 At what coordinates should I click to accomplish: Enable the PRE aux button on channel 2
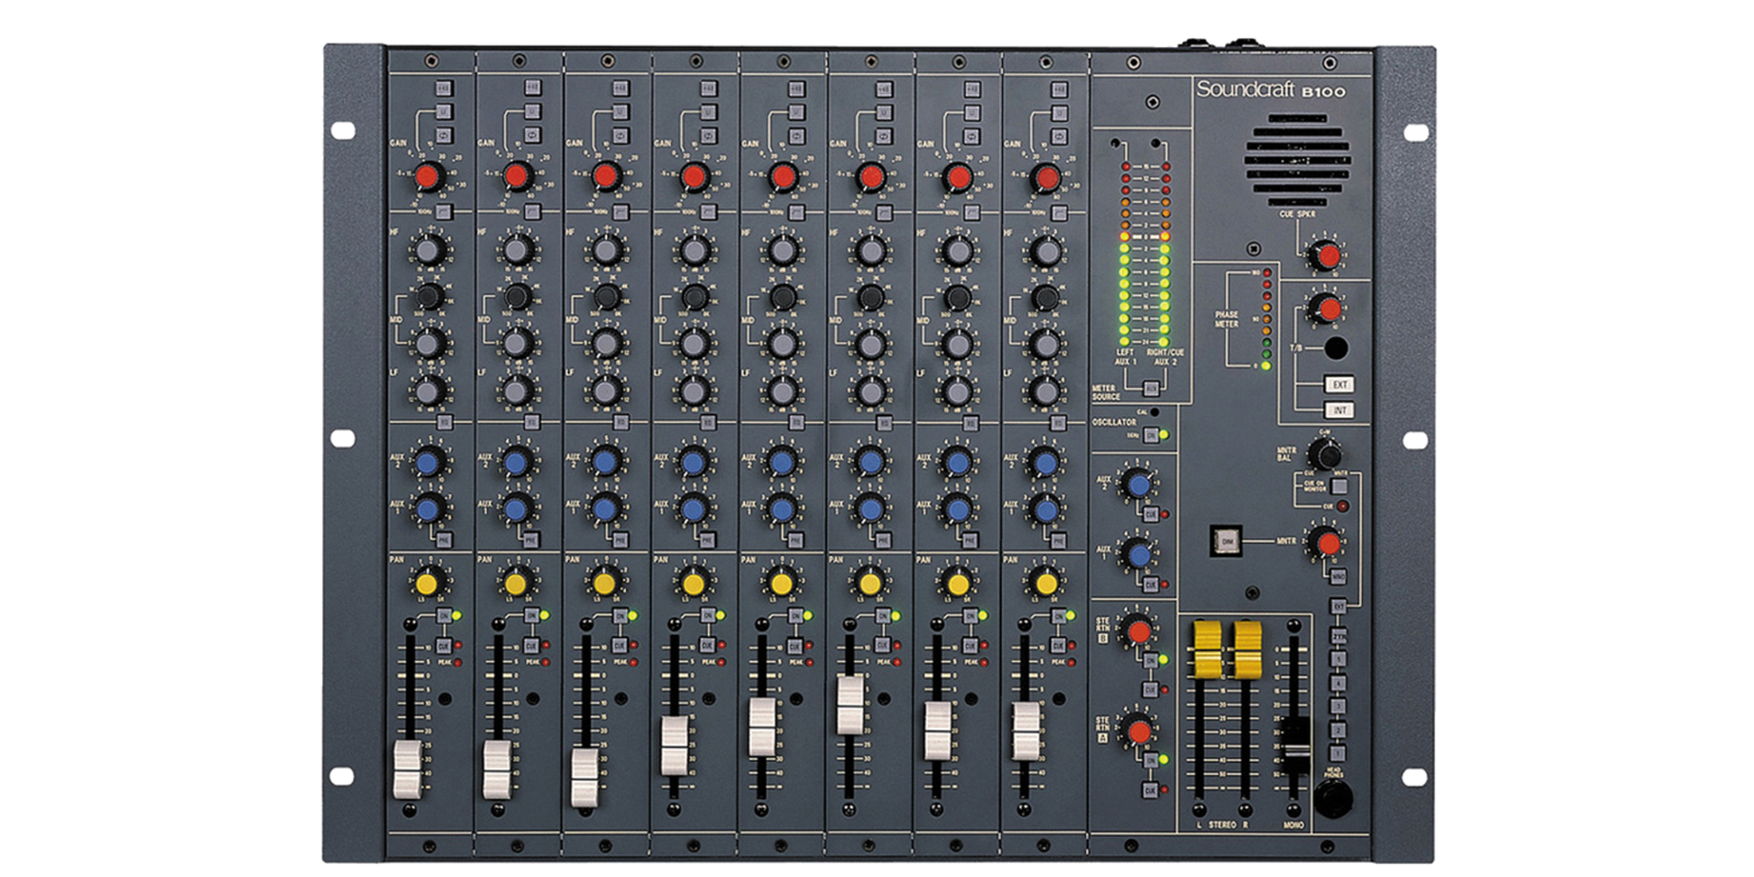pyautogui.click(x=532, y=540)
